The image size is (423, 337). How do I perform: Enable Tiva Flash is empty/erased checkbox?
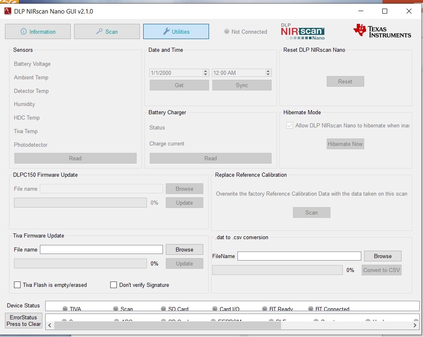(x=17, y=285)
